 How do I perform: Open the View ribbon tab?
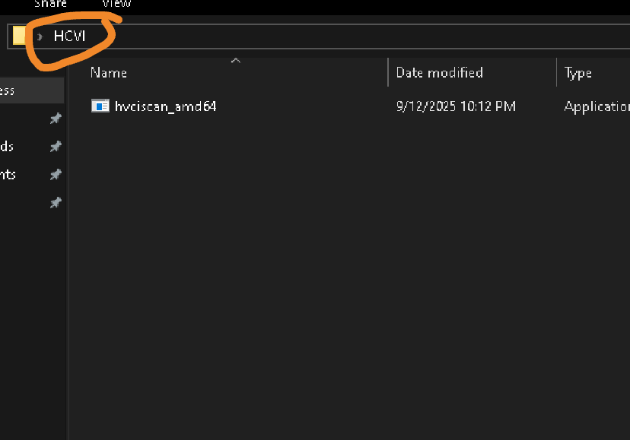point(117,4)
